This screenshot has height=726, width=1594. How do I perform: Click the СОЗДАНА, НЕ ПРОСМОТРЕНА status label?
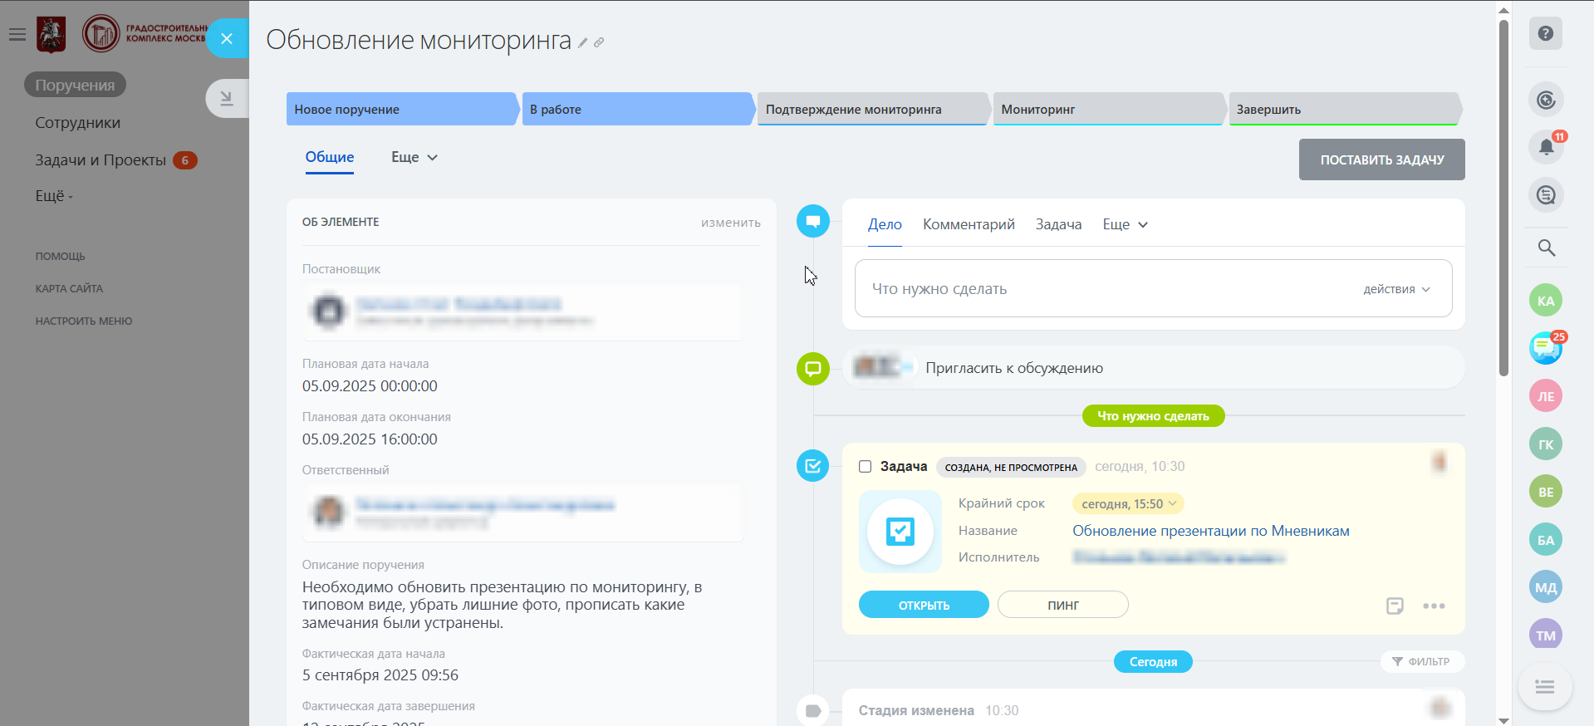point(1011,467)
